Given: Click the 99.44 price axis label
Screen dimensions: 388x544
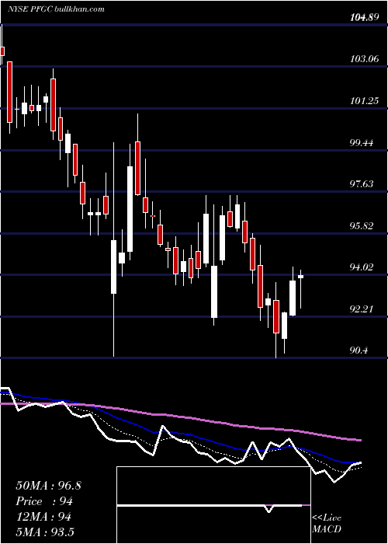Looking at the screenshot, I should (362, 143).
